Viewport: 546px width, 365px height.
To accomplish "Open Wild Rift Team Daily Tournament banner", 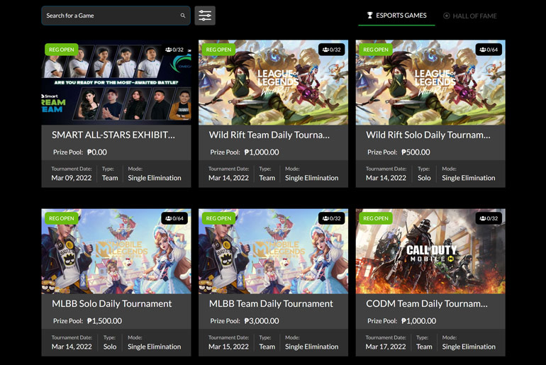I will point(273,82).
